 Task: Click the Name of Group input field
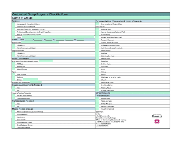coord(100,18)
